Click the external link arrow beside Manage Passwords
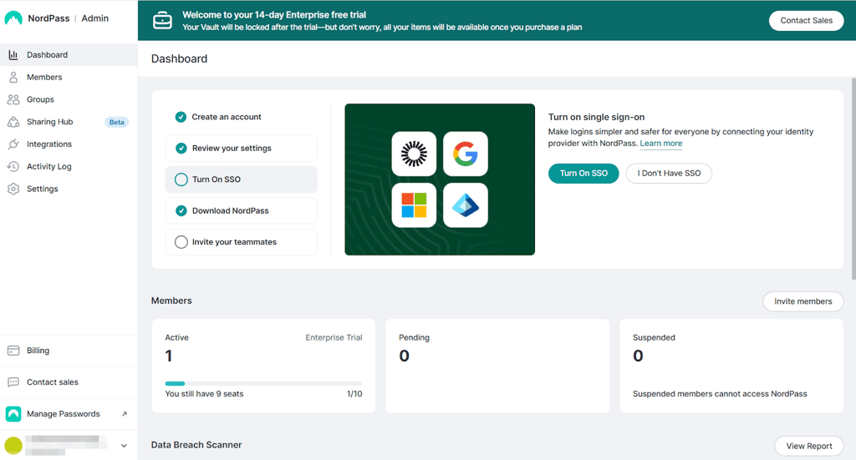Viewport: 856px width, 460px height. coord(125,414)
